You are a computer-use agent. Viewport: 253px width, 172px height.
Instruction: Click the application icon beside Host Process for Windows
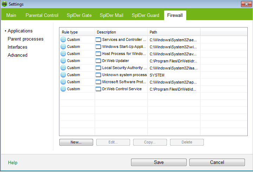pos(98,54)
